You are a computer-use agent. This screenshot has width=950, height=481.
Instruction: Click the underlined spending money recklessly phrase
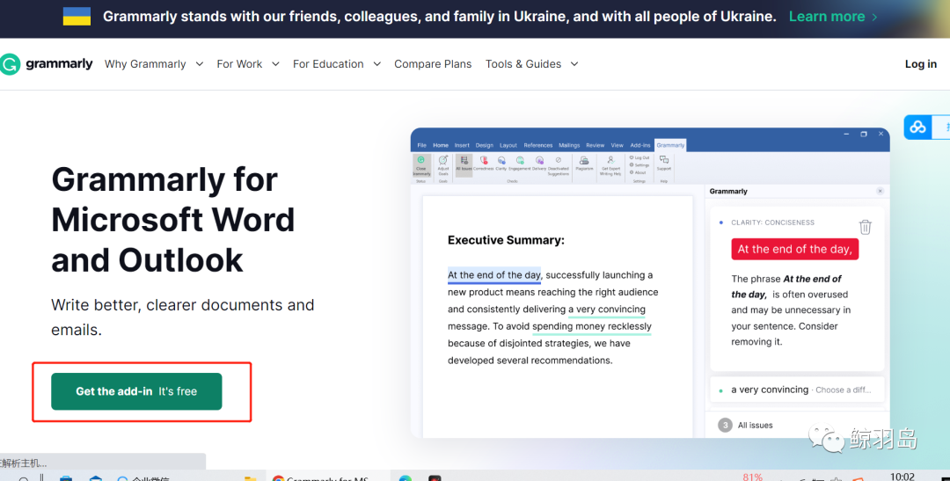[x=592, y=326]
